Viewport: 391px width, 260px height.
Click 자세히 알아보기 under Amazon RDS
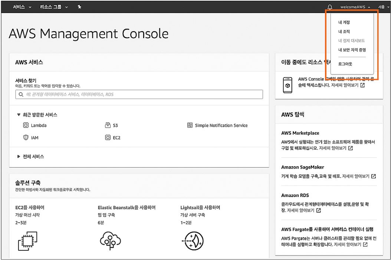[x=301, y=210]
